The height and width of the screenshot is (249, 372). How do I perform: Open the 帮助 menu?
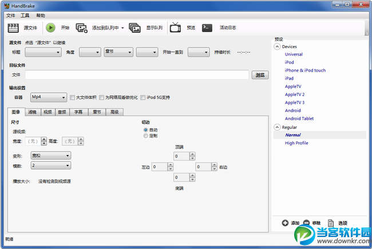[41, 15]
